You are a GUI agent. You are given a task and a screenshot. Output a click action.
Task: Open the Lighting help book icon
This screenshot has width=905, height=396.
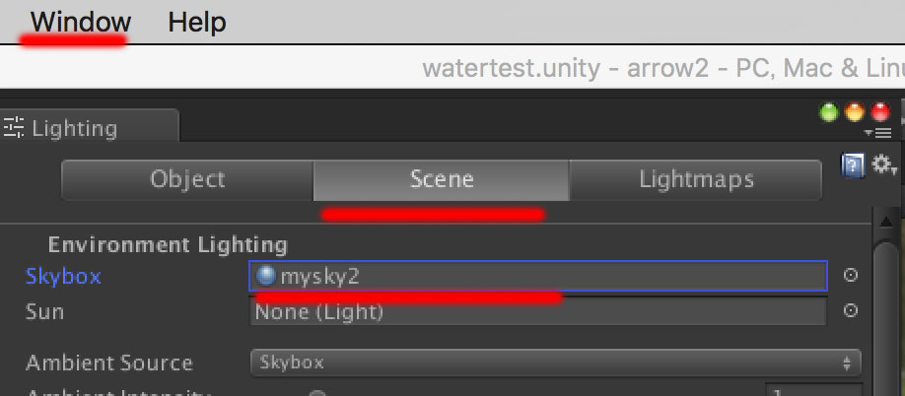click(853, 165)
